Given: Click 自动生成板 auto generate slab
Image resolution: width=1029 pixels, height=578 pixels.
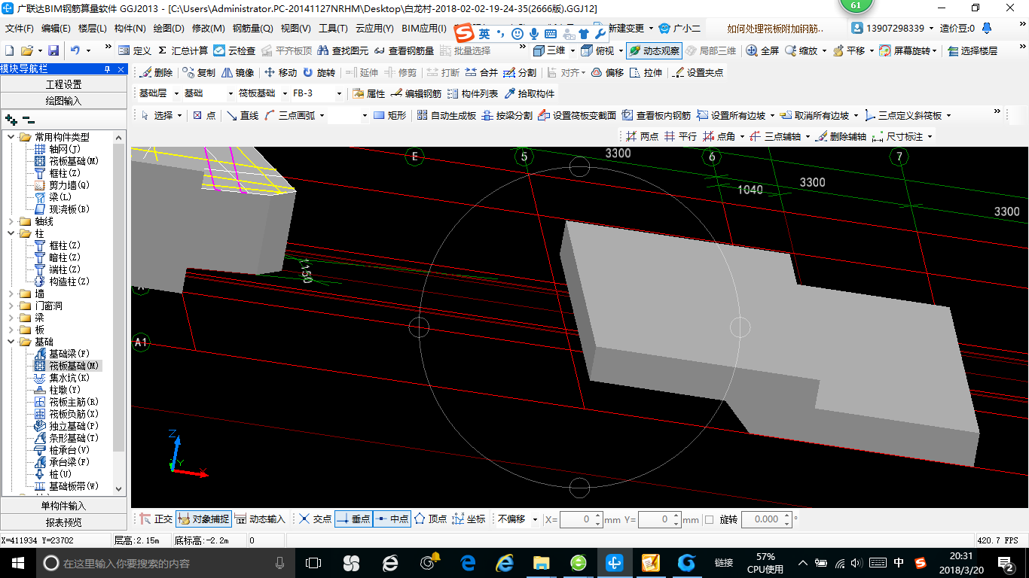Looking at the screenshot, I should pyautogui.click(x=446, y=115).
